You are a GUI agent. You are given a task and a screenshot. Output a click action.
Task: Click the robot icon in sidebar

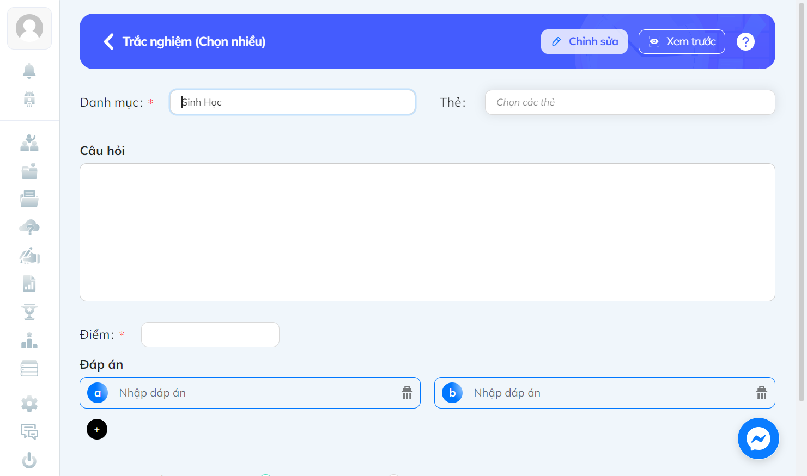pyautogui.click(x=29, y=99)
